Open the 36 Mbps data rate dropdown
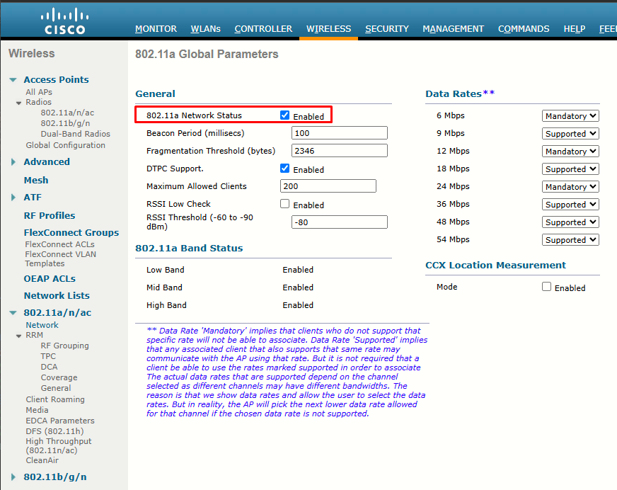Viewport: 617px width, 490px height. (570, 205)
